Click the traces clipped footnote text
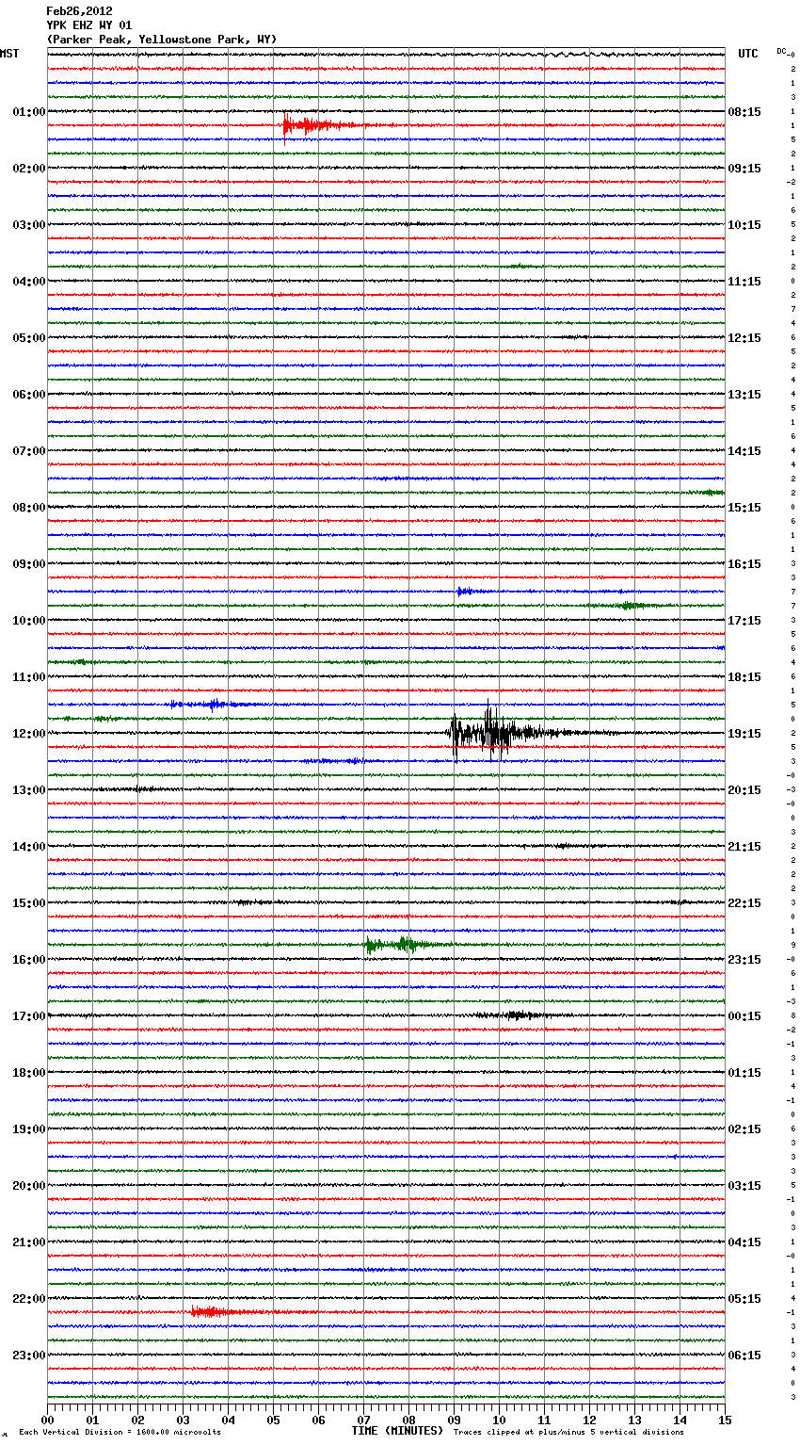800x1445 pixels. pos(568,1433)
